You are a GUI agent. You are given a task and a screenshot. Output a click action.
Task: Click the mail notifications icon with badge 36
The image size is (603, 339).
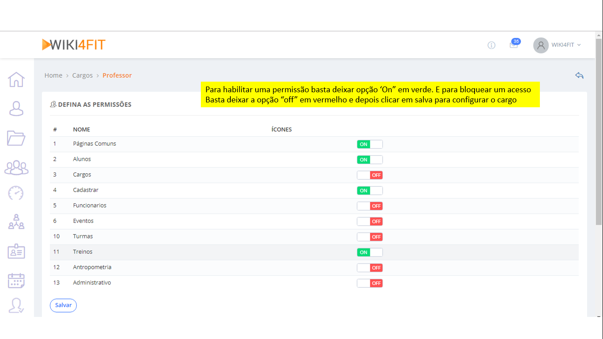tap(513, 45)
